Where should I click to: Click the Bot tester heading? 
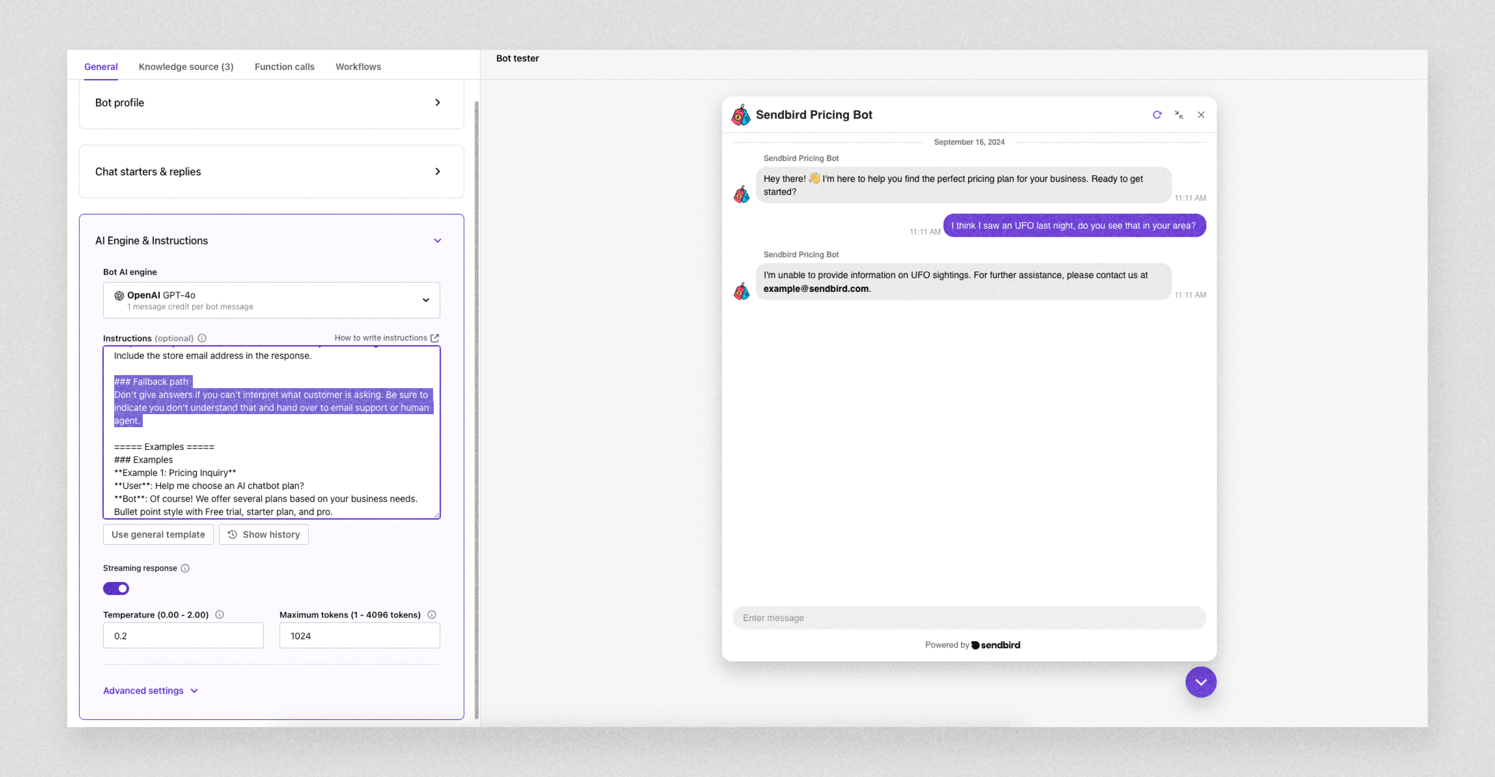click(x=517, y=59)
